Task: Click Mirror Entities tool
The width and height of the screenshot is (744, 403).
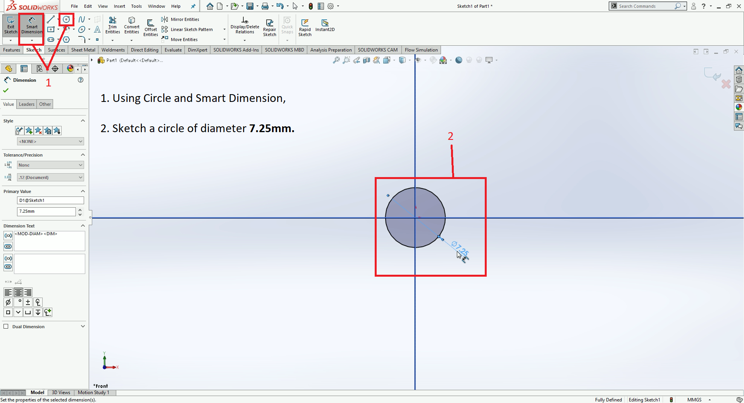Action: [181, 19]
